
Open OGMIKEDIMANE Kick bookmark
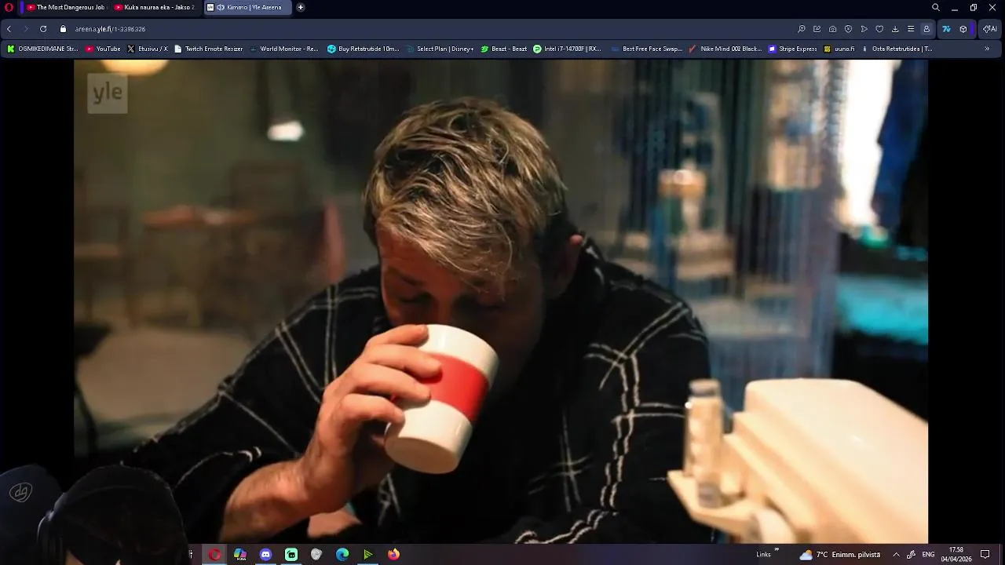coord(42,49)
